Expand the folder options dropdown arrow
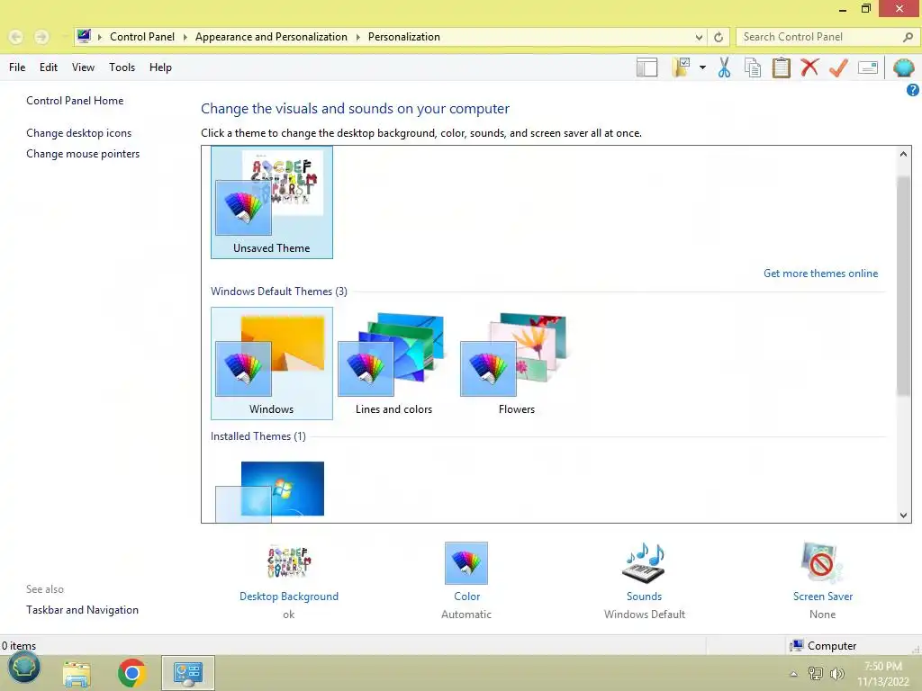The width and height of the screenshot is (922, 691). [x=702, y=67]
